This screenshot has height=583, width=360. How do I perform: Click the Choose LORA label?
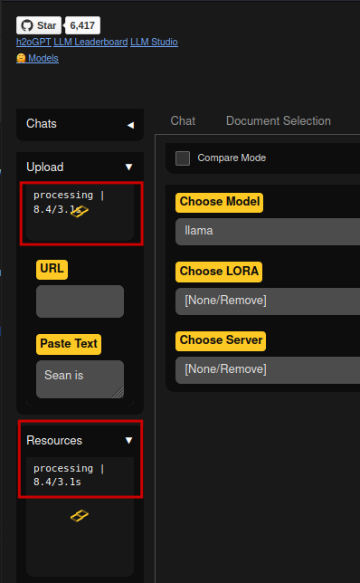(219, 272)
